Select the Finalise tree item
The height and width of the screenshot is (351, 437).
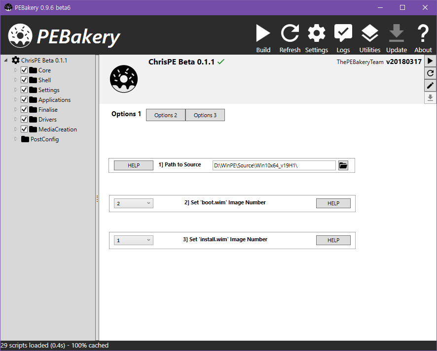pos(48,110)
